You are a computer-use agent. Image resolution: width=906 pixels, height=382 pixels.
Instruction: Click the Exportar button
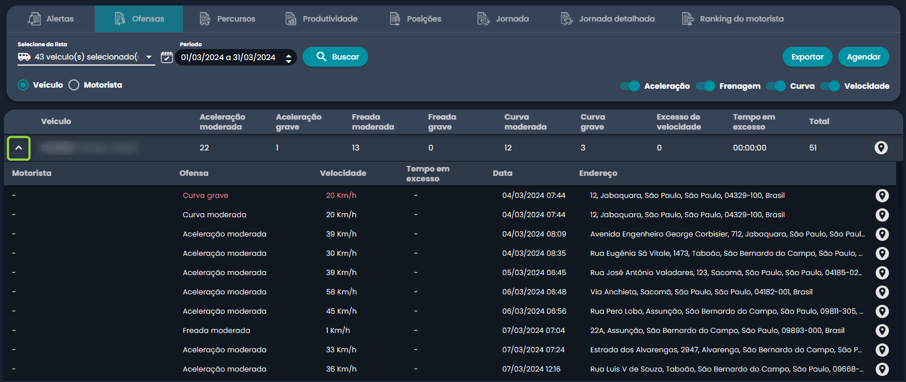[807, 57]
